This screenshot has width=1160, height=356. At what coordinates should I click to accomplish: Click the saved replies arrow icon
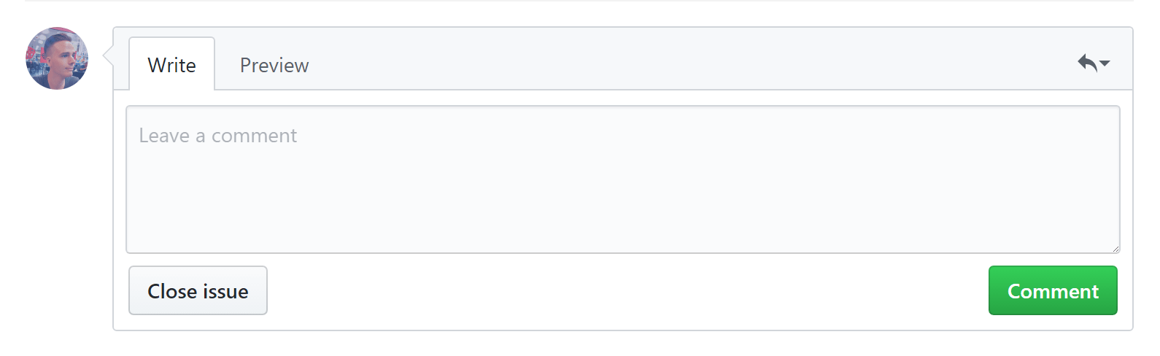1087,63
